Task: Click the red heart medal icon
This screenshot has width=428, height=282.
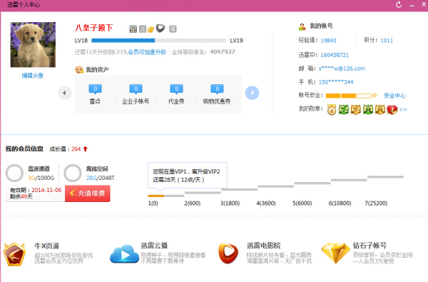Action: click(392, 109)
